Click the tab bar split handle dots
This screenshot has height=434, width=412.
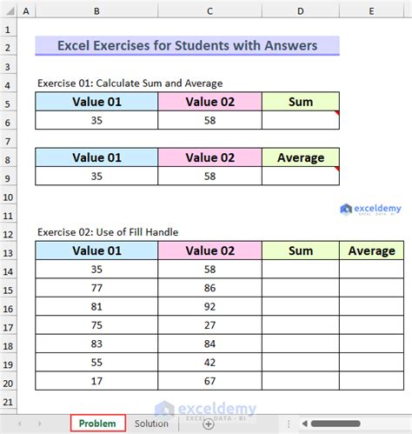click(x=289, y=424)
